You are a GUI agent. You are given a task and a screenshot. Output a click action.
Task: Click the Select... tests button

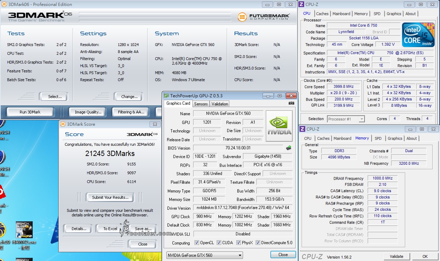pyautogui.click(x=53, y=97)
